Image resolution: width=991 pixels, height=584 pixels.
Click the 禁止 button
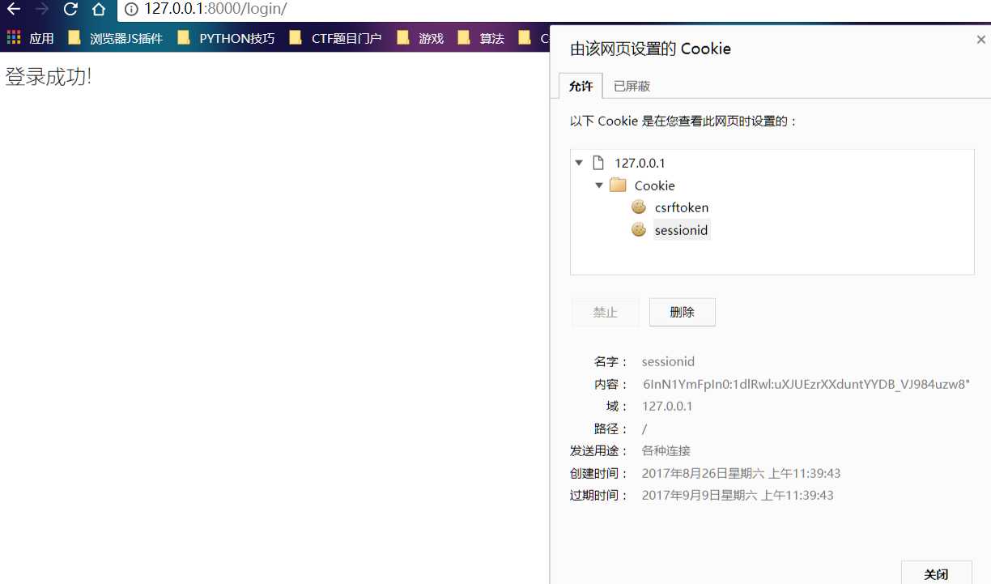(x=605, y=312)
